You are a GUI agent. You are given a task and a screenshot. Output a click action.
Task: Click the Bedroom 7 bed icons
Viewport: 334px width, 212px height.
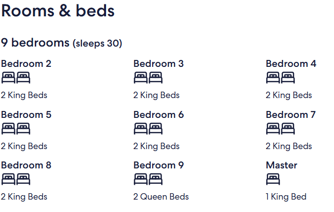tap(281, 129)
